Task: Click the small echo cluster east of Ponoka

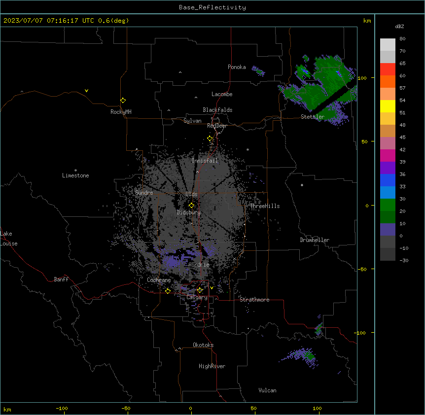Action: [258, 71]
